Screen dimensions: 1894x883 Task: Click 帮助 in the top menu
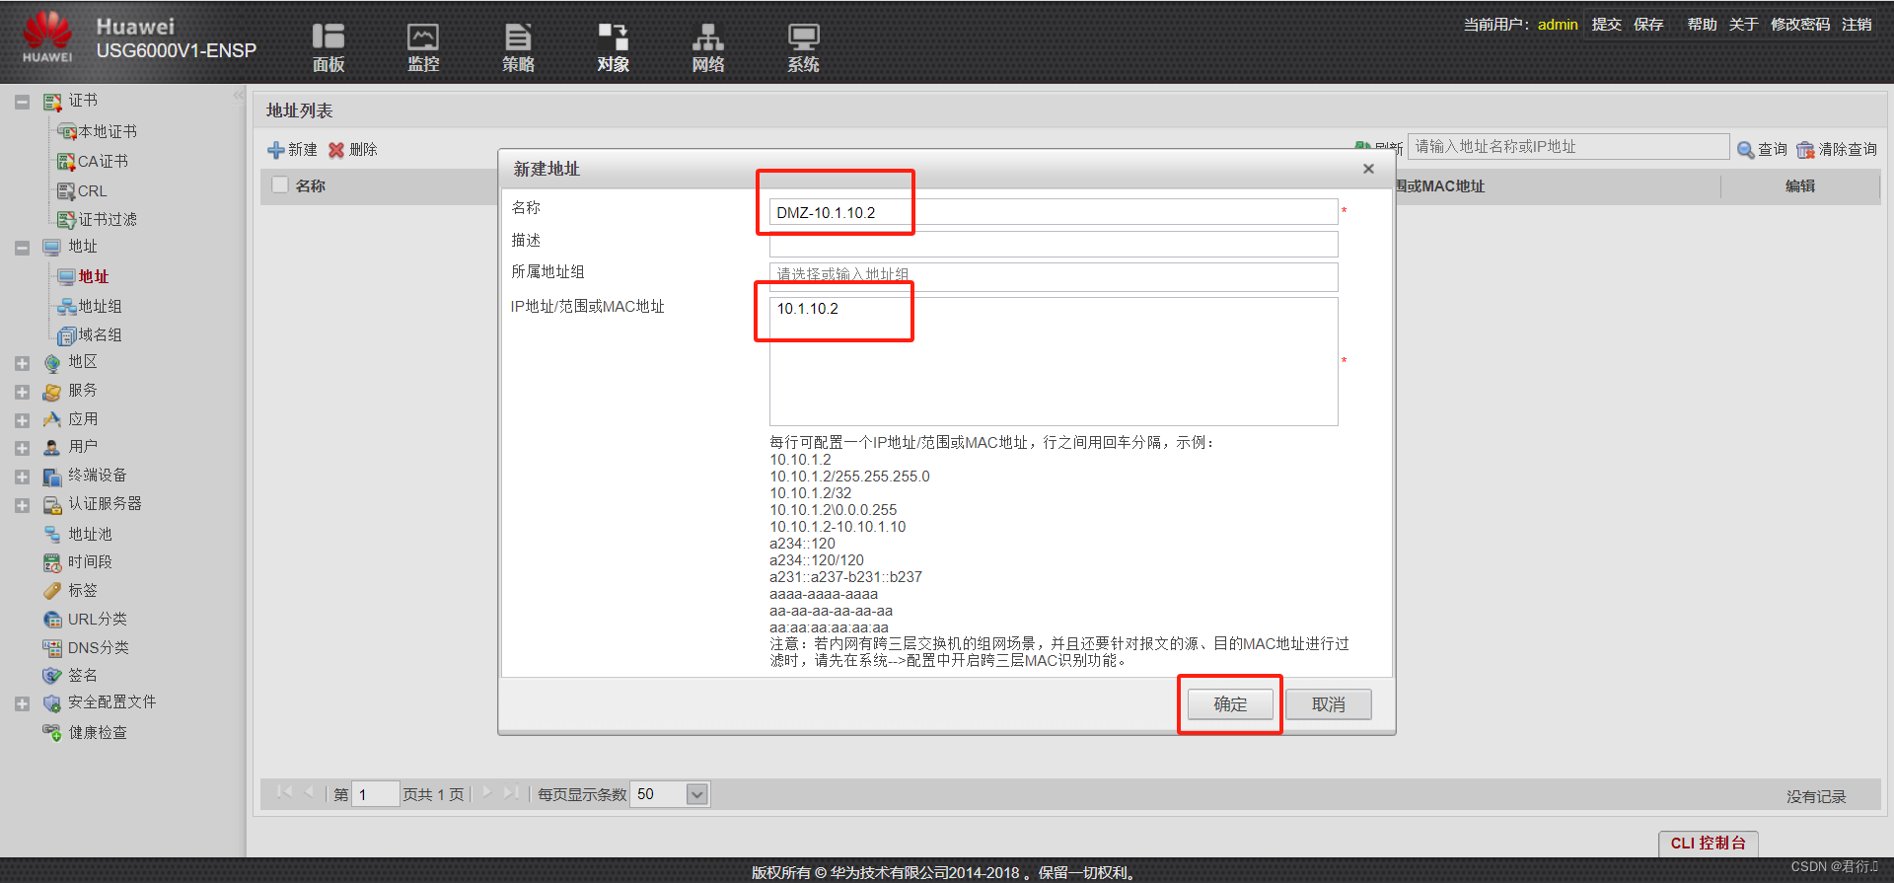point(1702,24)
